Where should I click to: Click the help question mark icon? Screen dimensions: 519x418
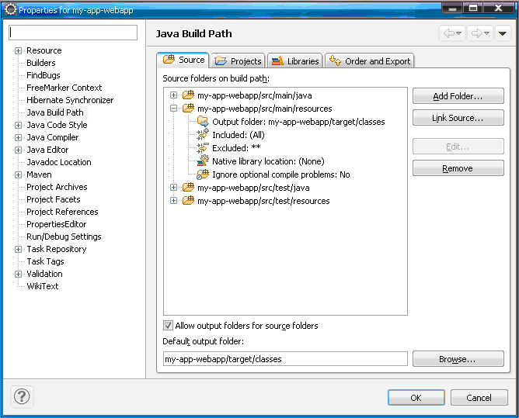(21, 397)
